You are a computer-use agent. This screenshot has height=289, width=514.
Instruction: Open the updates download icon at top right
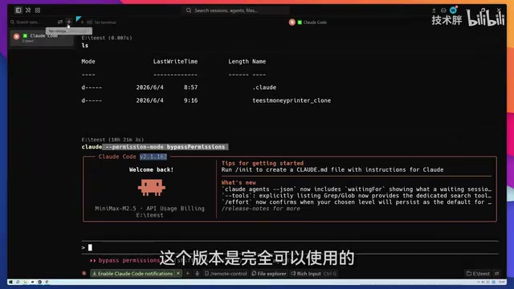click(434, 10)
